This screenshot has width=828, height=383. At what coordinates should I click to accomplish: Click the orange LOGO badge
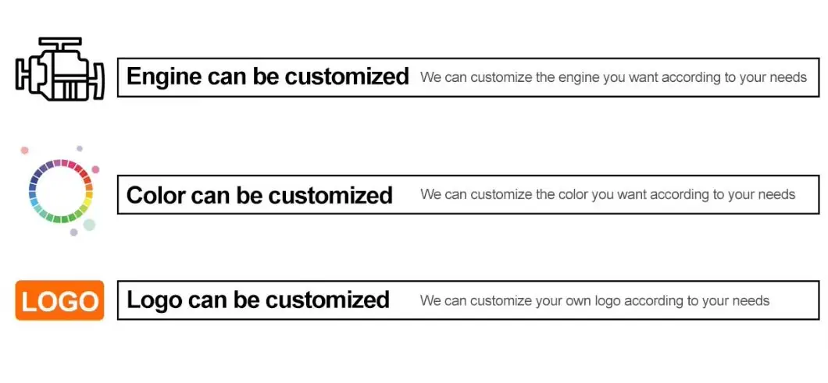click(59, 300)
